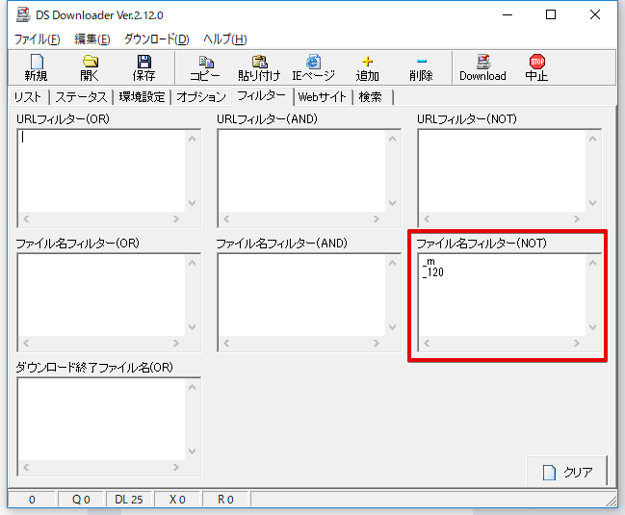This screenshot has height=515, width=625.
Task: Click down arrow of ダウンロード終了ファイル名(OR) scrollbar
Action: pyautogui.click(x=193, y=451)
